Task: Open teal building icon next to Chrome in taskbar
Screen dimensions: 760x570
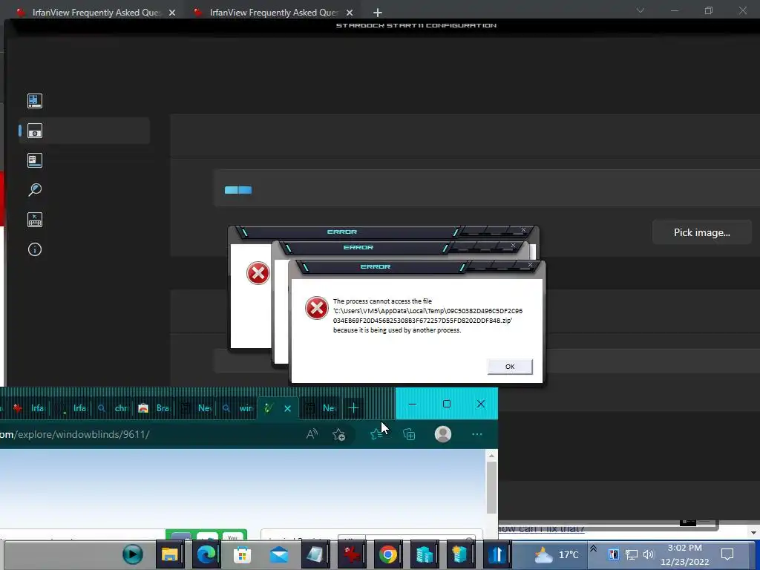Action: (425, 554)
